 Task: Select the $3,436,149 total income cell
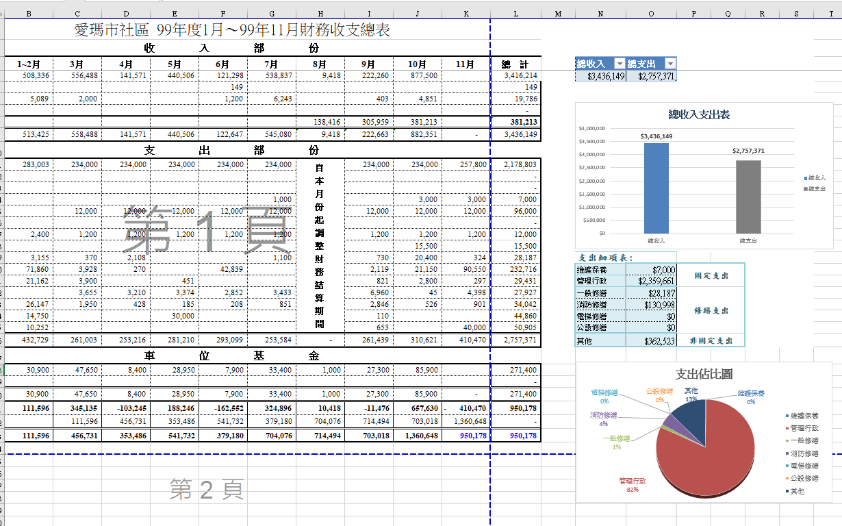(600, 76)
